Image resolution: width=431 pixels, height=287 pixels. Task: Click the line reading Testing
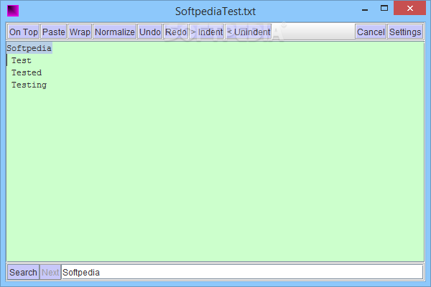(x=29, y=85)
